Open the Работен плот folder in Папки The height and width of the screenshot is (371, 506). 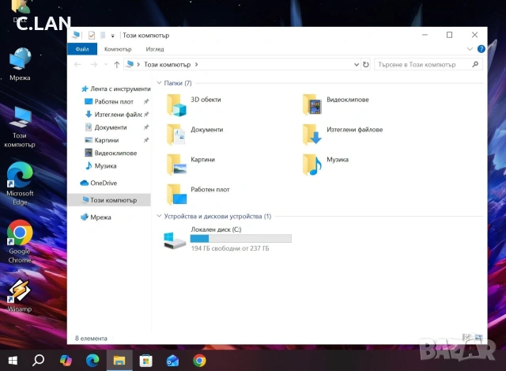point(176,195)
